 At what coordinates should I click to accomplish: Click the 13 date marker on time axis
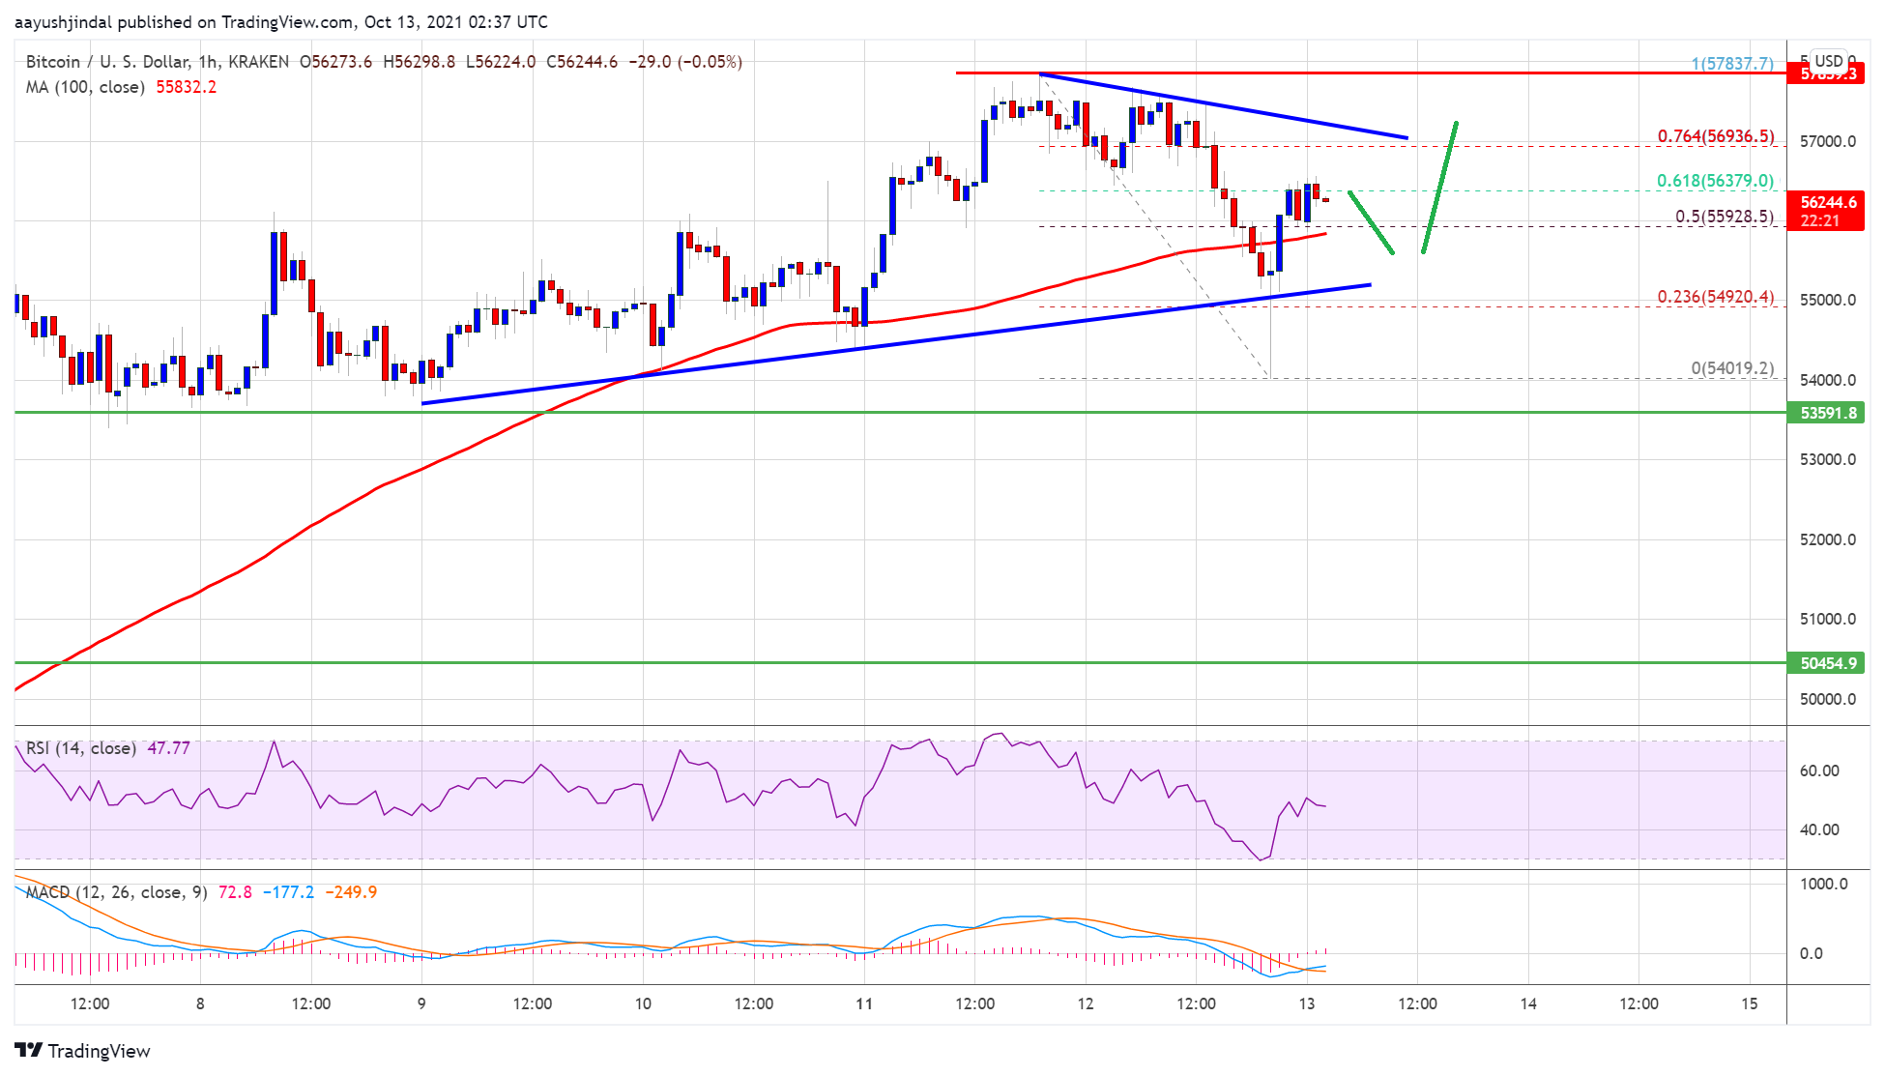tap(1306, 1003)
